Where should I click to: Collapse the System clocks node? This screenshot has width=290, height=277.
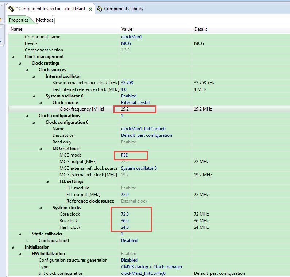(x=40, y=208)
